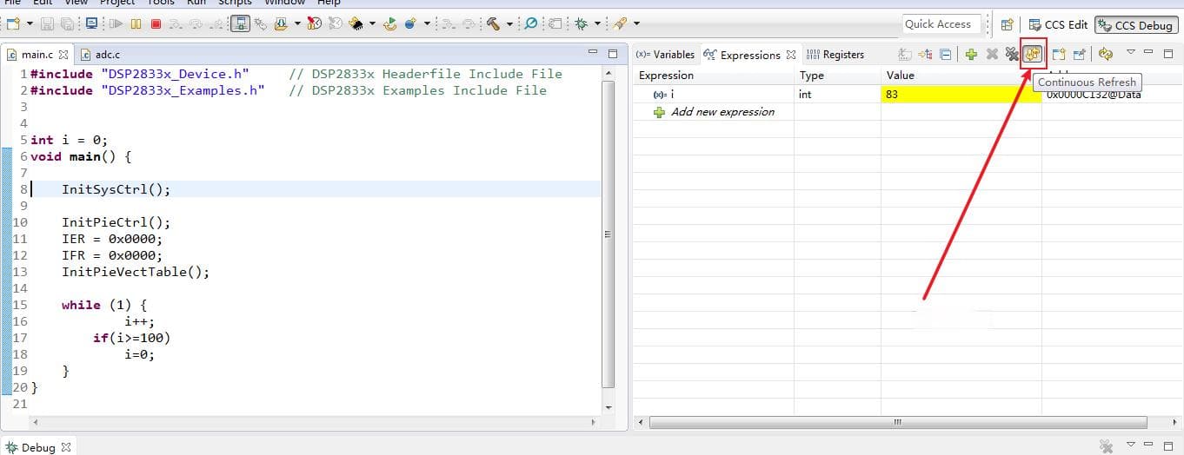Click the green curved-arrow refresh toolbar icon
The height and width of the screenshot is (455, 1184).
click(x=389, y=23)
